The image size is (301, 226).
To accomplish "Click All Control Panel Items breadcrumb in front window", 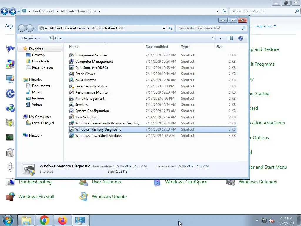I will 67,28.
